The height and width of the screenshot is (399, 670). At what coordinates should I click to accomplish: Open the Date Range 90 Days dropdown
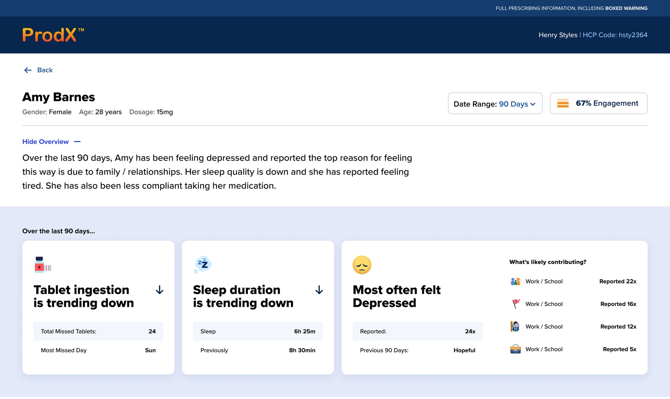pyautogui.click(x=495, y=103)
